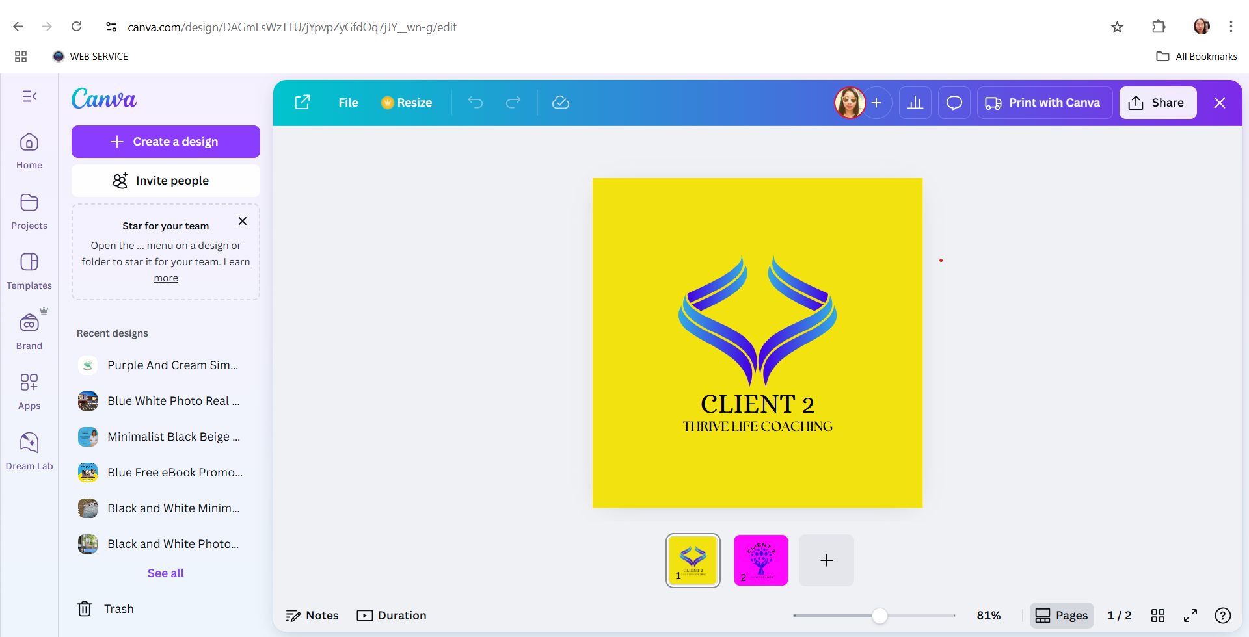
Task: Enter fullscreen presentation mode
Action: pyautogui.click(x=1190, y=616)
